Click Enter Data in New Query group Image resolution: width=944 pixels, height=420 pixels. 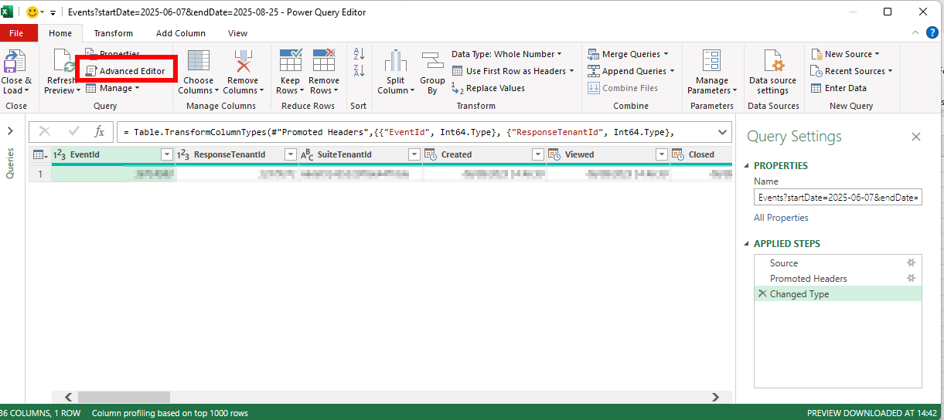coord(838,88)
